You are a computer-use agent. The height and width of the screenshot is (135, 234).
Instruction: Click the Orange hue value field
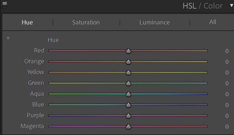[227, 62]
